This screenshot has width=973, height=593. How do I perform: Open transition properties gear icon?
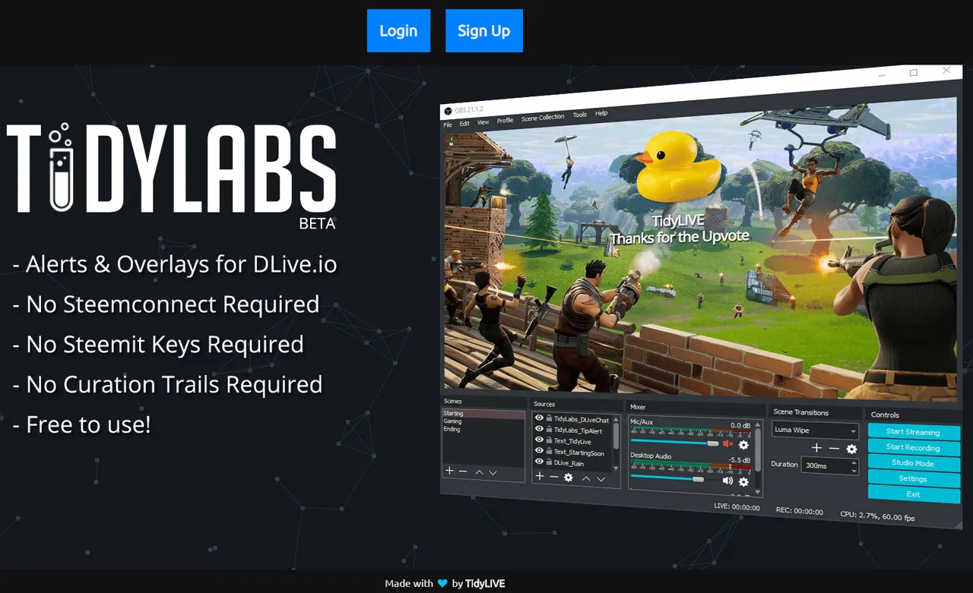click(x=852, y=449)
